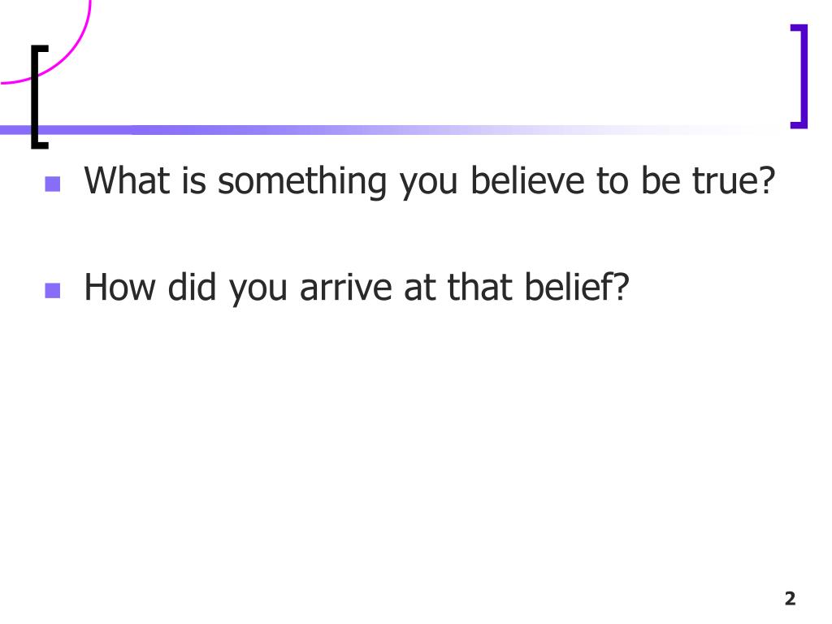Screen dimensions: 832x624
Task: Select the purple right bracket graphic
Action: click(x=799, y=76)
